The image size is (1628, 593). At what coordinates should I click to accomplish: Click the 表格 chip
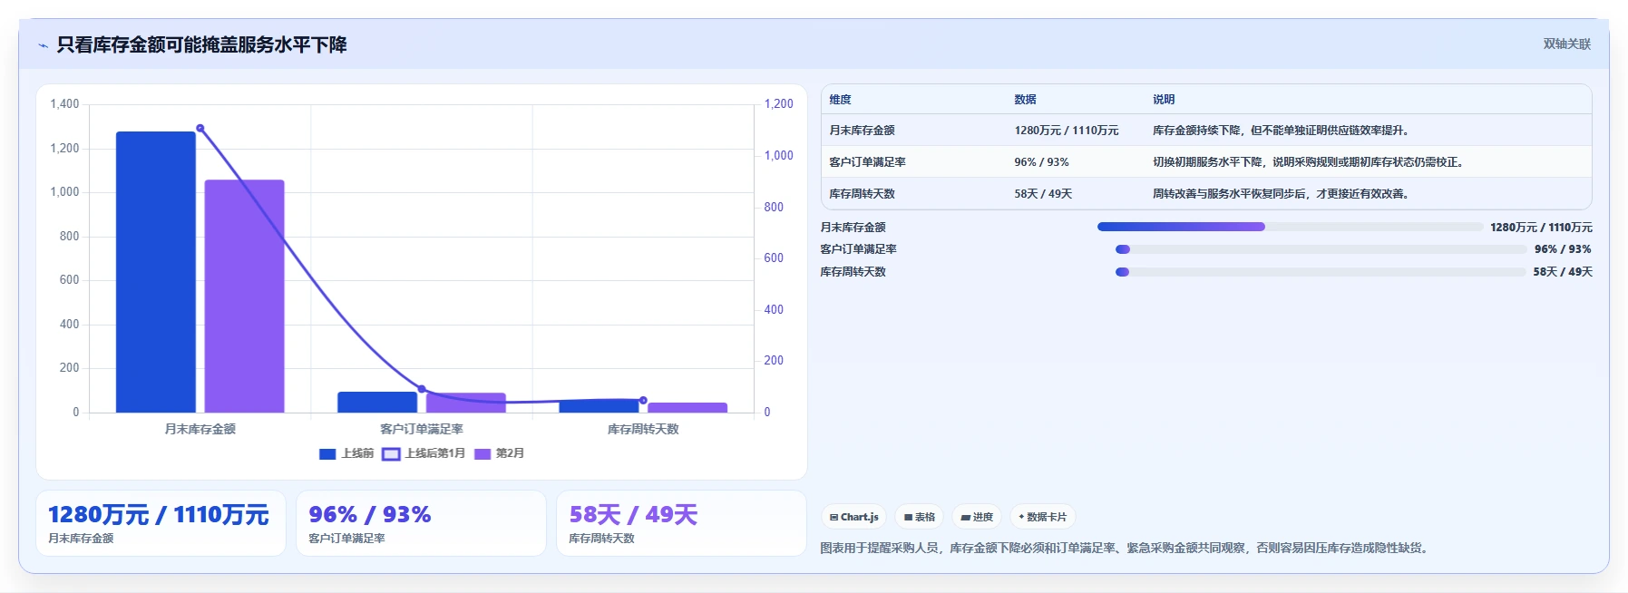pos(920,517)
